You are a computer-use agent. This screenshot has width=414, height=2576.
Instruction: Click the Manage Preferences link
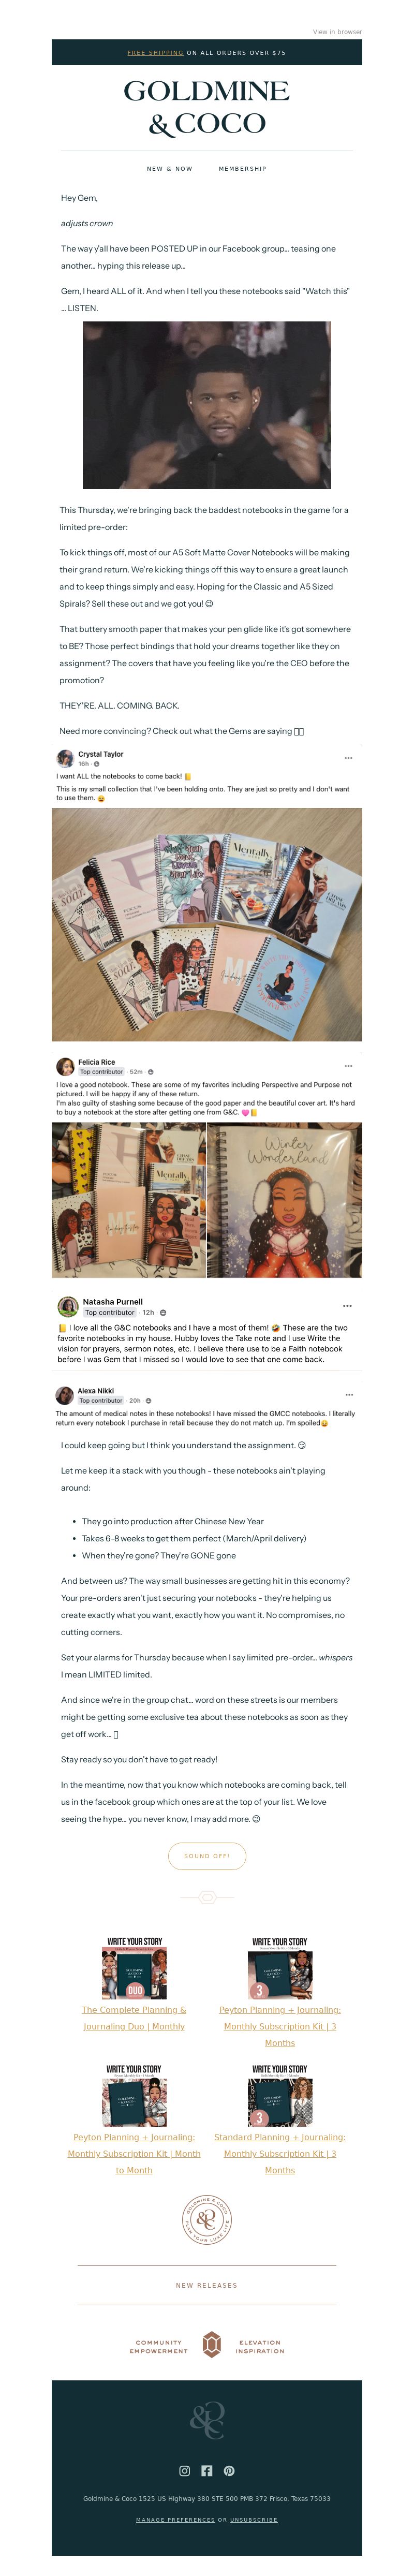[x=175, y=2520]
